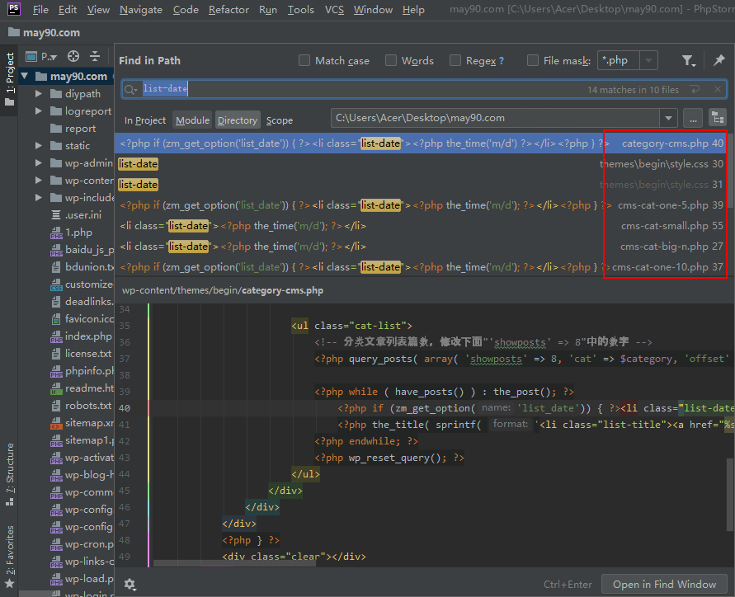Switch scope to Directory
This screenshot has height=597, width=735.
(238, 120)
